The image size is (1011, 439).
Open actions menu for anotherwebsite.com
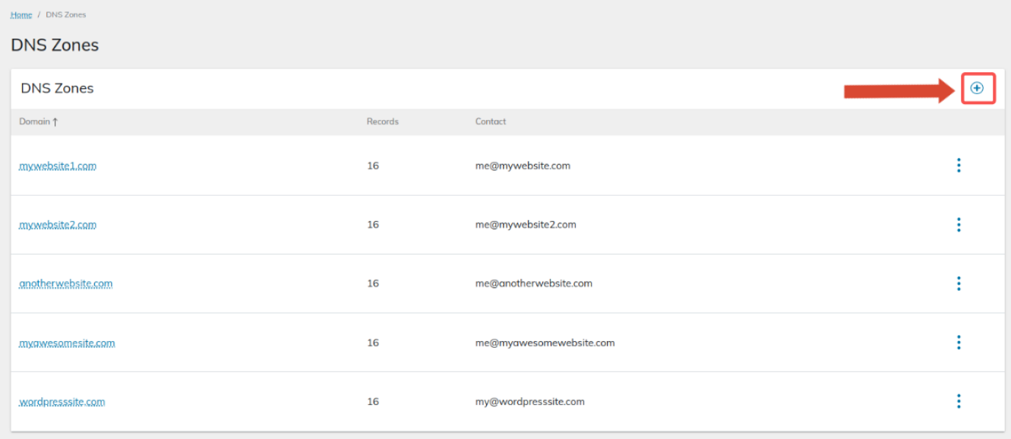click(x=959, y=283)
